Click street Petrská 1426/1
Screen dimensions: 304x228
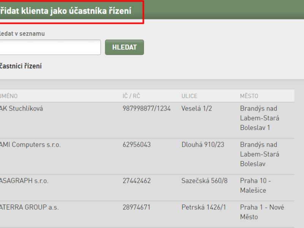point(204,207)
